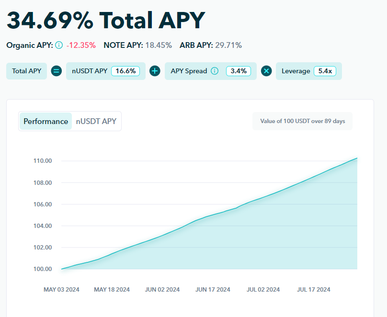Click the MAY 03 2024 axis date

pyautogui.click(x=61, y=289)
